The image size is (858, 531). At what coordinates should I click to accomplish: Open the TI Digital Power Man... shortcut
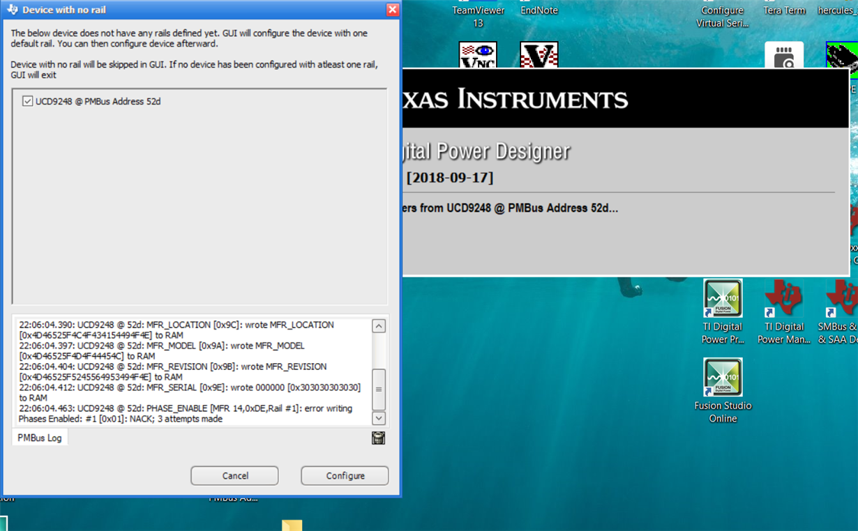[784, 312]
